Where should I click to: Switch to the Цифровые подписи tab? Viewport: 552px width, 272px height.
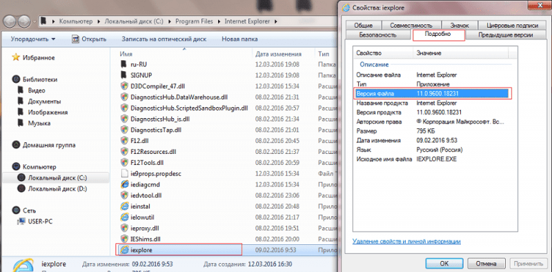pyautogui.click(x=512, y=26)
